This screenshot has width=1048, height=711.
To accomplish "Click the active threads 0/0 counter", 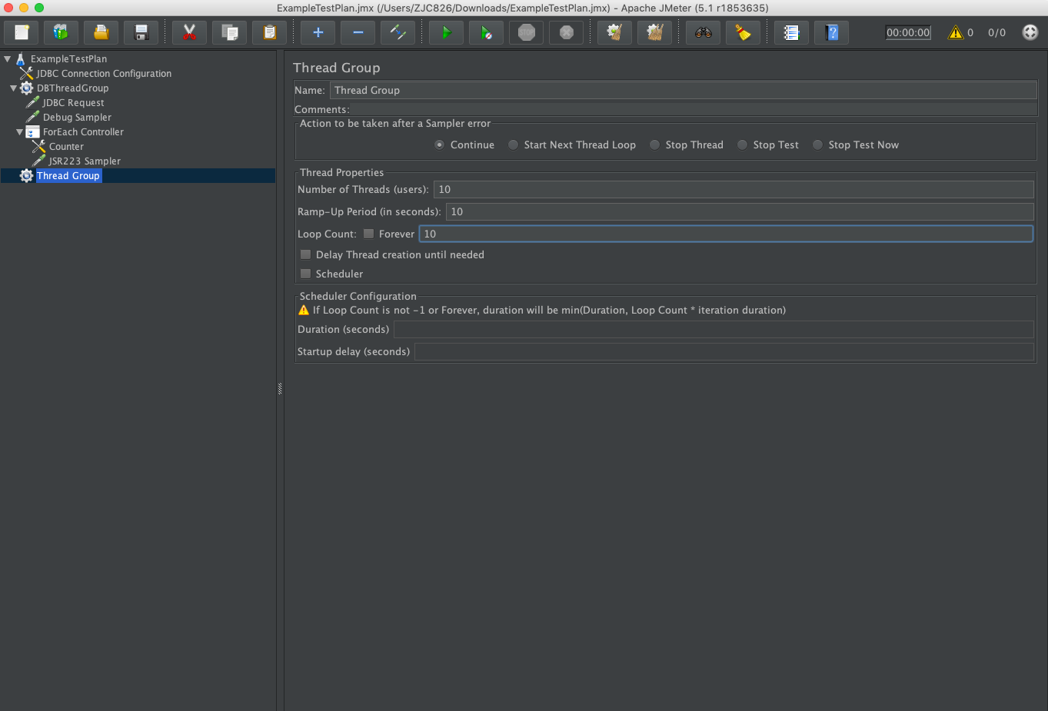I will click(x=996, y=32).
